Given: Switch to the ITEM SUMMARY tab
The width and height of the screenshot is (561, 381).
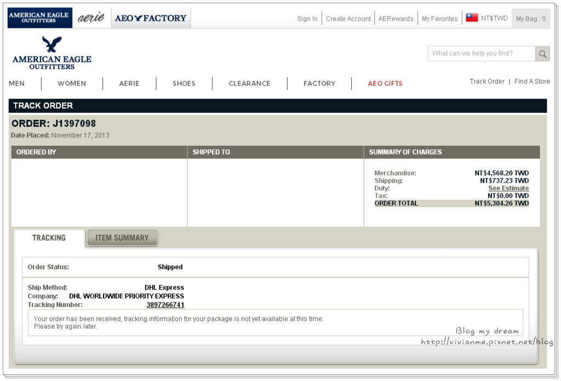Looking at the screenshot, I should pyautogui.click(x=122, y=238).
